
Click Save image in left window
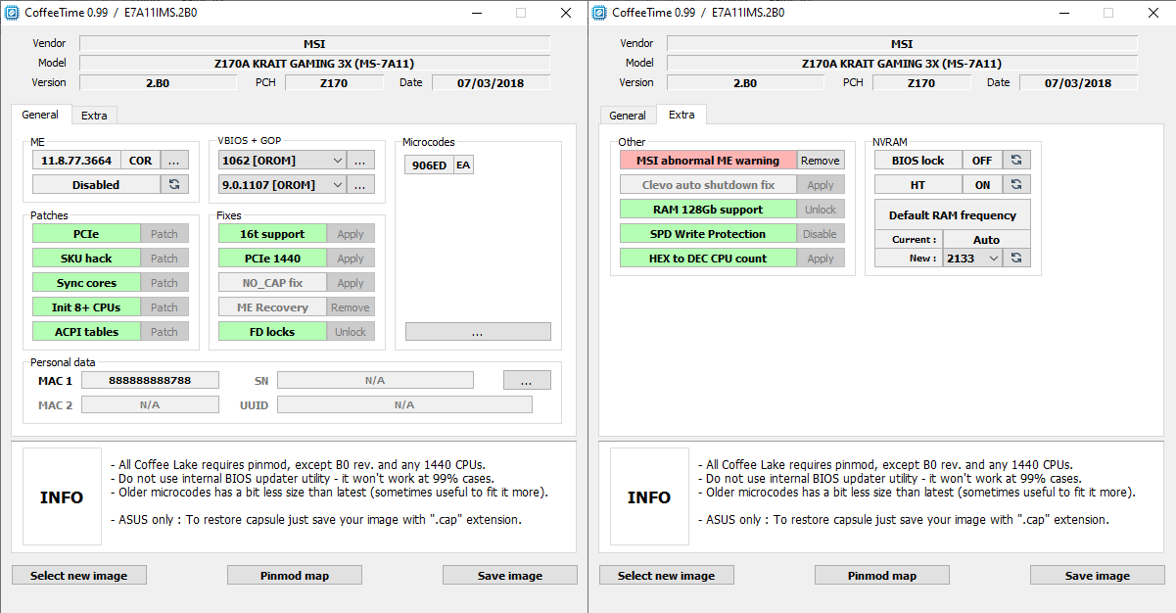click(510, 575)
